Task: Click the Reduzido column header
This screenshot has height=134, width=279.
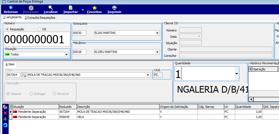Action: [x=68, y=107]
